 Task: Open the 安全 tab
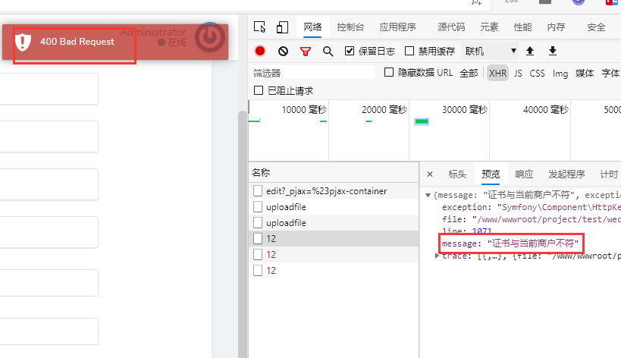[x=596, y=27]
